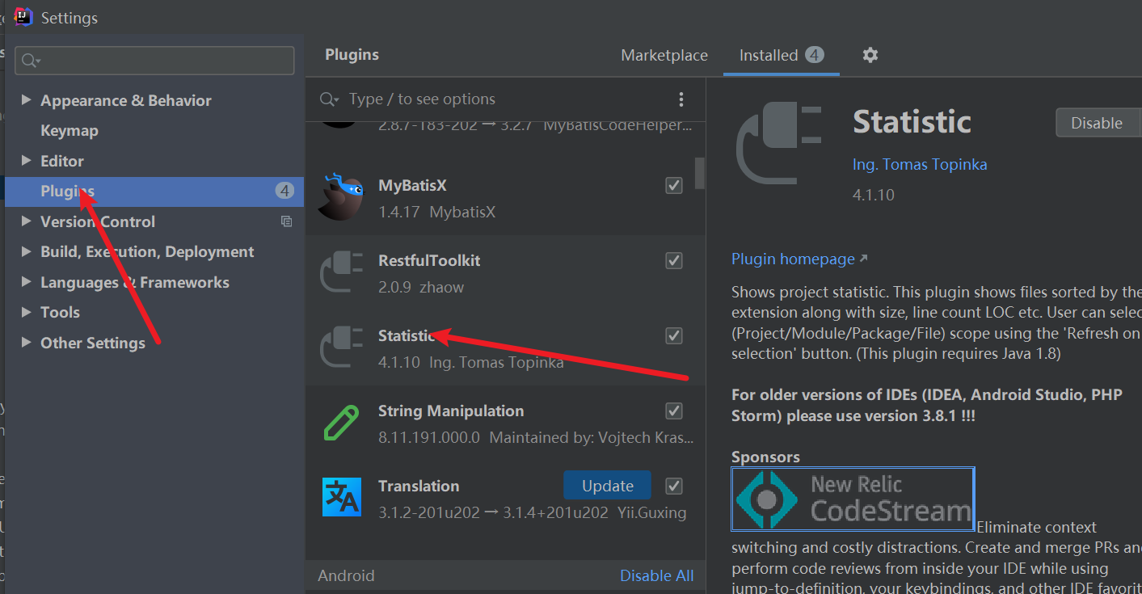Click the settings search magnifier icon
Image resolution: width=1142 pixels, height=594 pixels.
coord(30,61)
